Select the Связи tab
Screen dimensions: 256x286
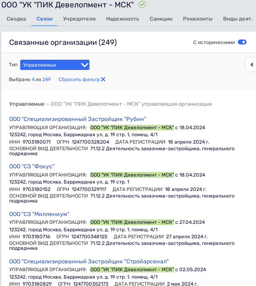click(45, 19)
